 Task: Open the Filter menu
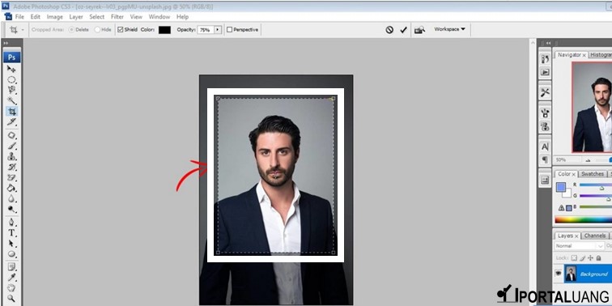[x=117, y=17]
